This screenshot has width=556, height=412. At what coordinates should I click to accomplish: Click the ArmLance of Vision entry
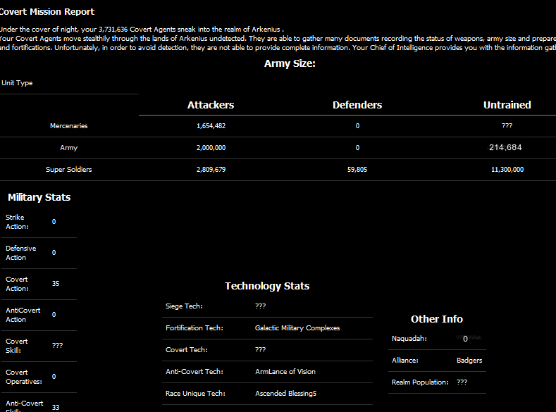click(285, 372)
